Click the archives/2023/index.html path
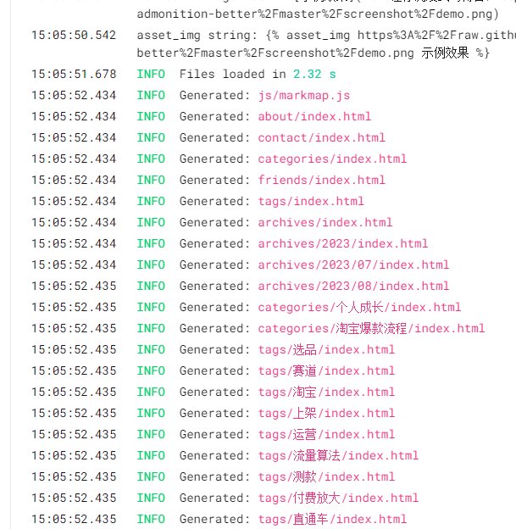This screenshot has height=529, width=516. pyautogui.click(x=343, y=243)
